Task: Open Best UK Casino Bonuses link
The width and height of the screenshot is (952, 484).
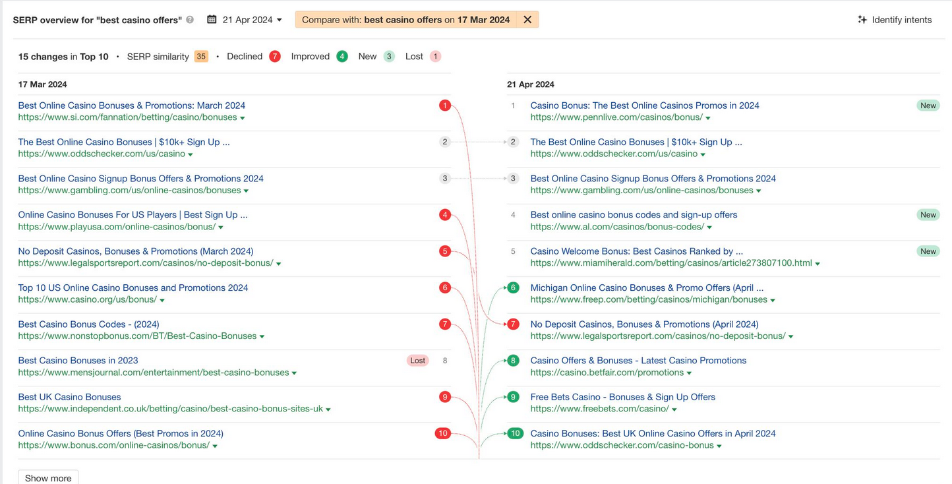Action: pyautogui.click(x=70, y=397)
